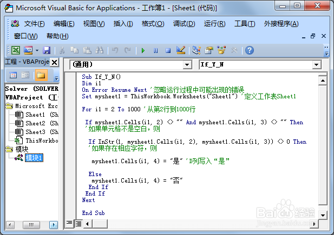Click Procedure View button at bottom
Image resolution: width=334 pixels, height=235 pixels.
[x=69, y=224]
